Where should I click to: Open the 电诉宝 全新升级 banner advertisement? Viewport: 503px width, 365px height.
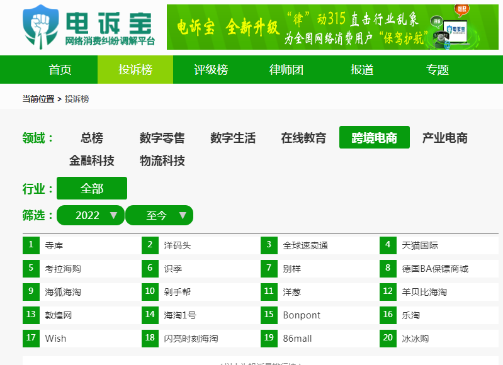tap(332, 27)
